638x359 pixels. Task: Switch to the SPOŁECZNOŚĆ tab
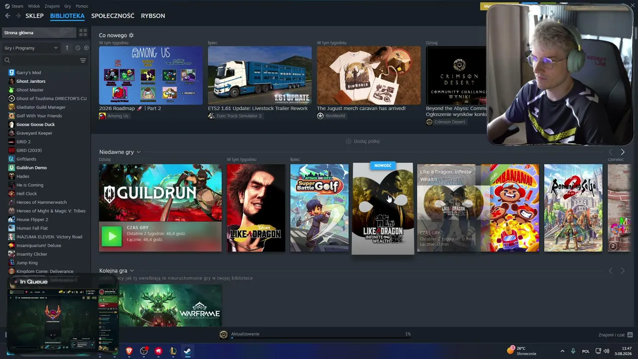(x=113, y=16)
